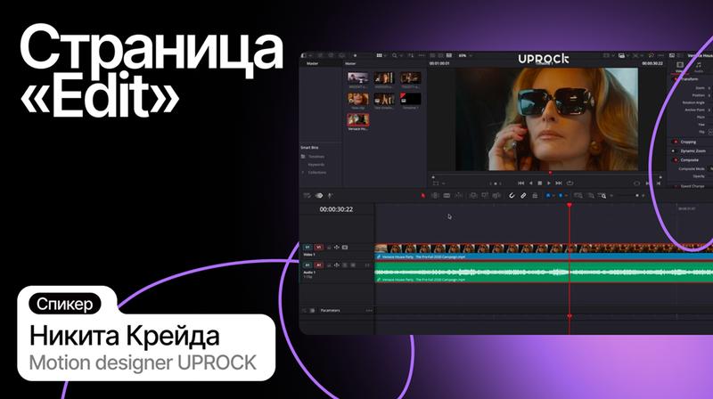Click the Insert Clip icon
This screenshot has width=713, height=399.
pos(473,196)
